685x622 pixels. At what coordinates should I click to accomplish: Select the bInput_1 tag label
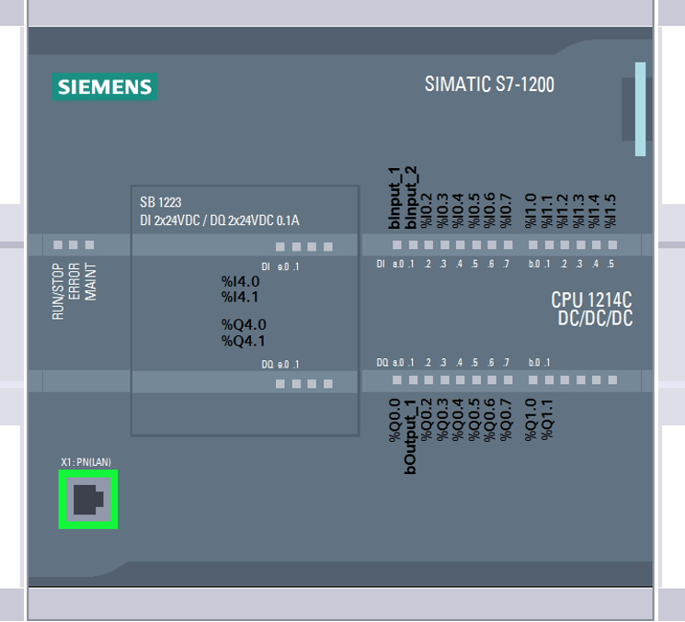(395, 198)
